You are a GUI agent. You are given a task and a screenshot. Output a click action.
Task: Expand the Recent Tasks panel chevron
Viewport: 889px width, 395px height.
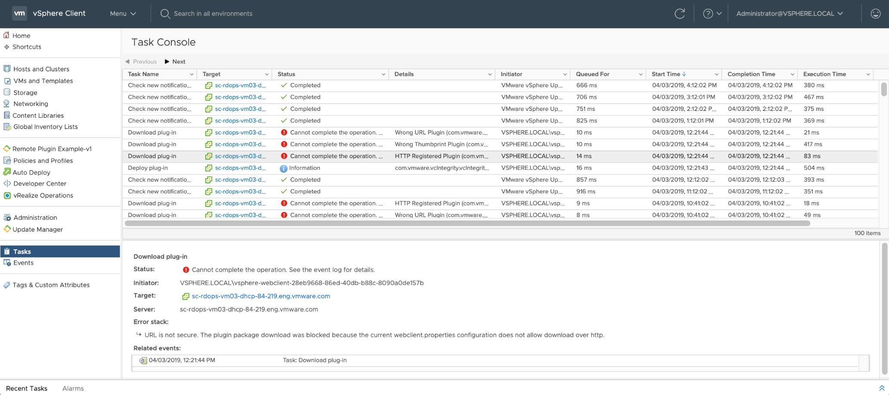click(881, 388)
